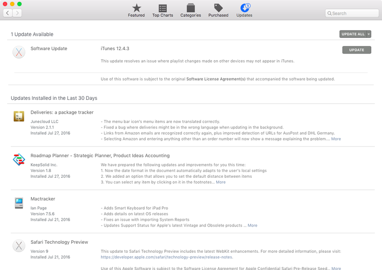The image size is (382, 270).
Task: Click Update for iTunes 12.4.3
Action: [357, 50]
